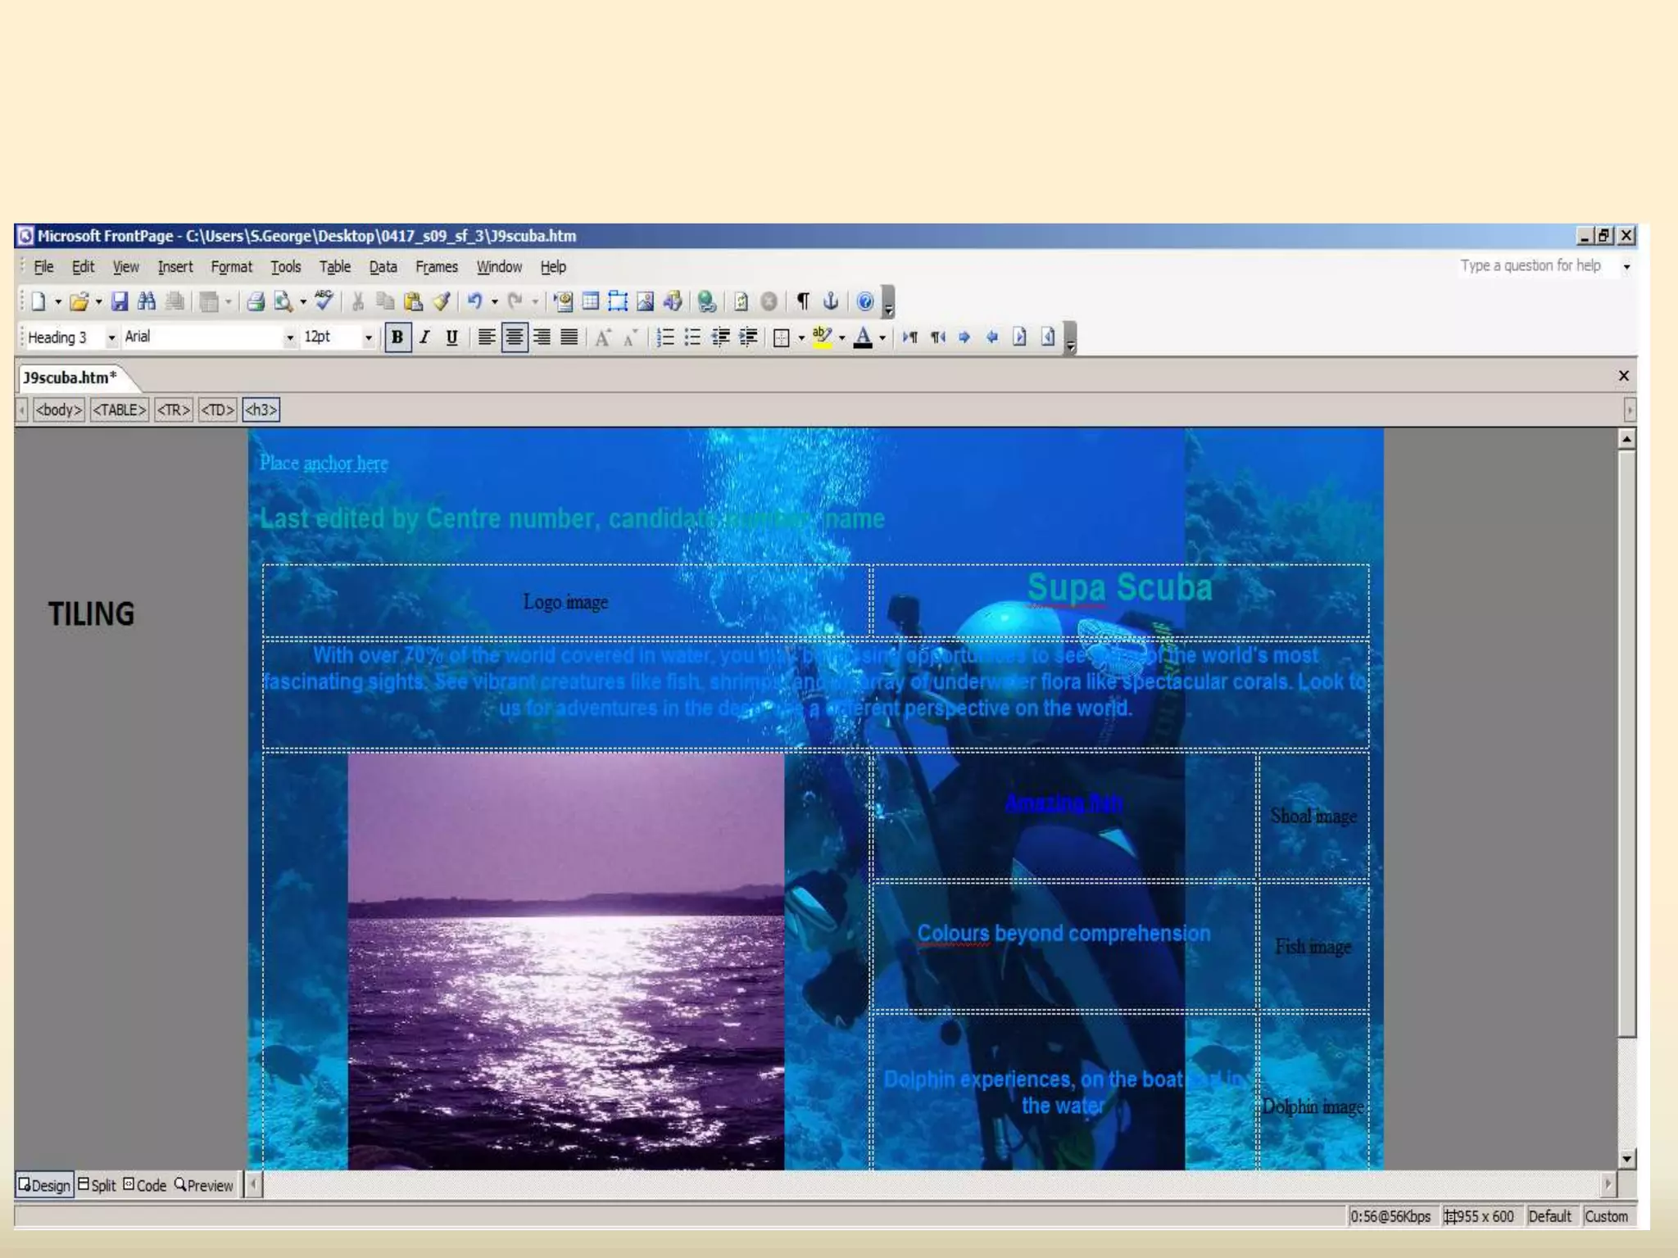
Task: Click the Format Painter brush icon
Action: [x=442, y=301]
